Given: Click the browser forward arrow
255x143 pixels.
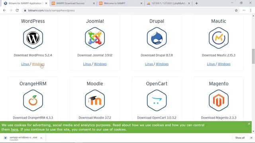Looking at the screenshot, I should pyautogui.click(x=11, y=10).
